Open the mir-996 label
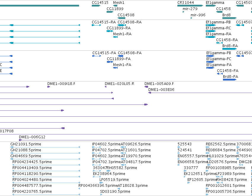The width and height of the screenshot is (252, 196). [x=198, y=15]
